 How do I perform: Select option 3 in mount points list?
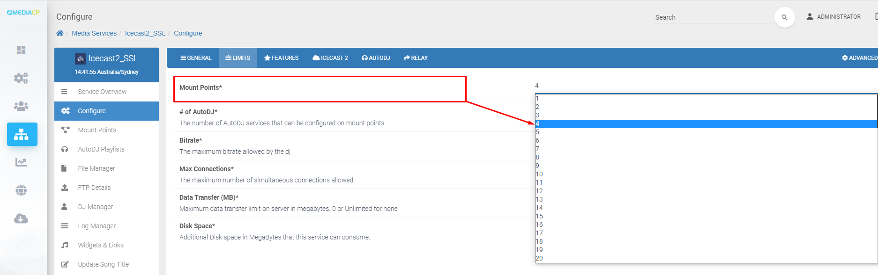[706, 115]
